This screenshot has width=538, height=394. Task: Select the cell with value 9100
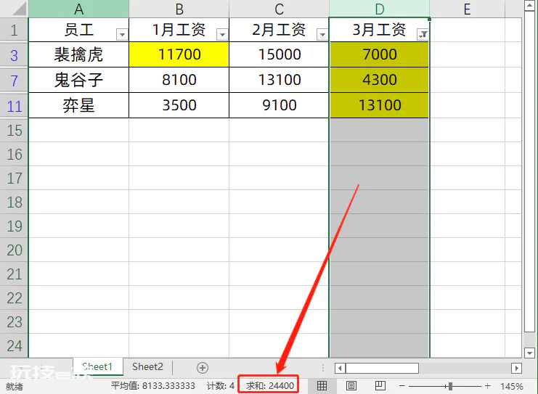point(280,105)
